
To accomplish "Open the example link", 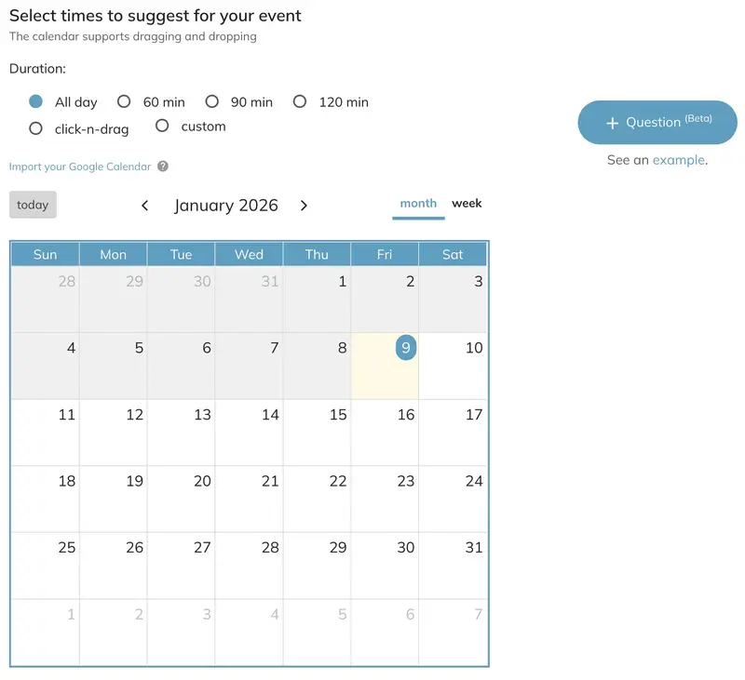I will pyautogui.click(x=678, y=160).
